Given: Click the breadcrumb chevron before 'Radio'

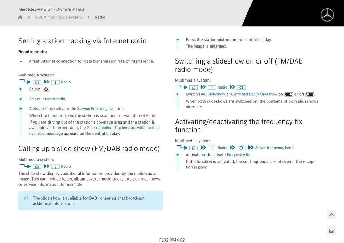Looking at the screenshot, I should tap(88, 17).
